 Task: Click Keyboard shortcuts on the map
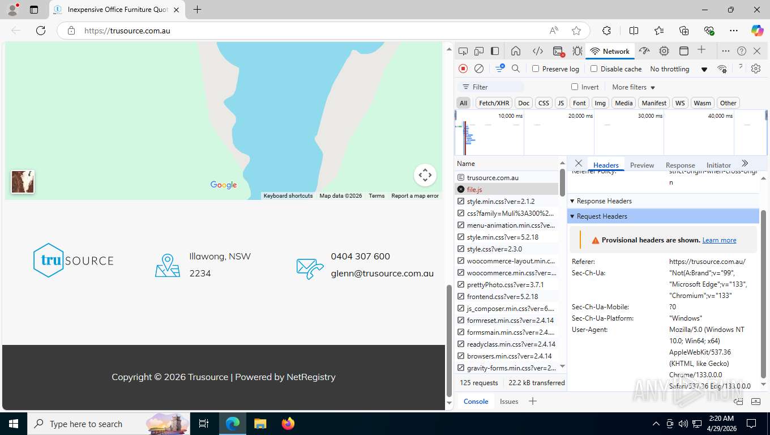(288, 195)
